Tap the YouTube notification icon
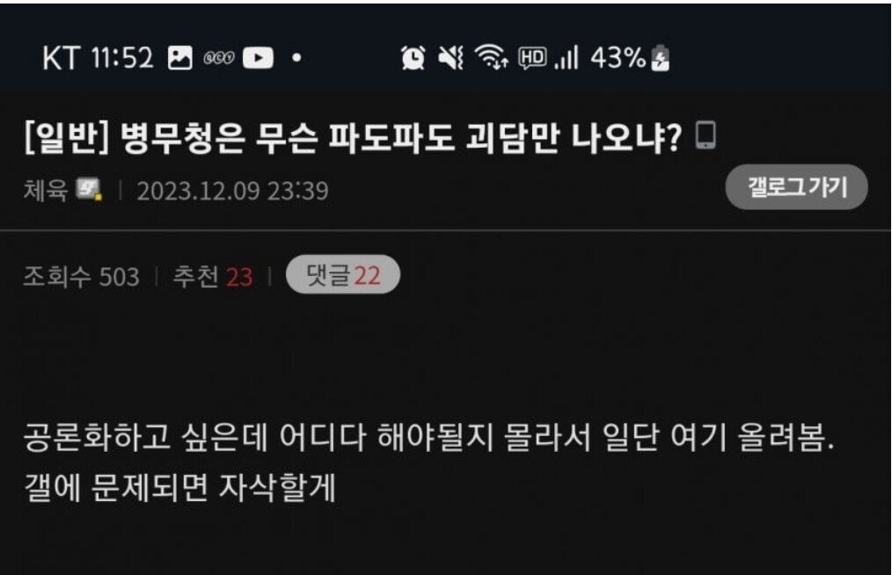 pyautogui.click(x=259, y=58)
